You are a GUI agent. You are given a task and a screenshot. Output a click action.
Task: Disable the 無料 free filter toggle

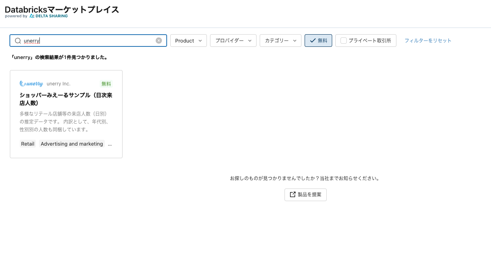coord(318,40)
